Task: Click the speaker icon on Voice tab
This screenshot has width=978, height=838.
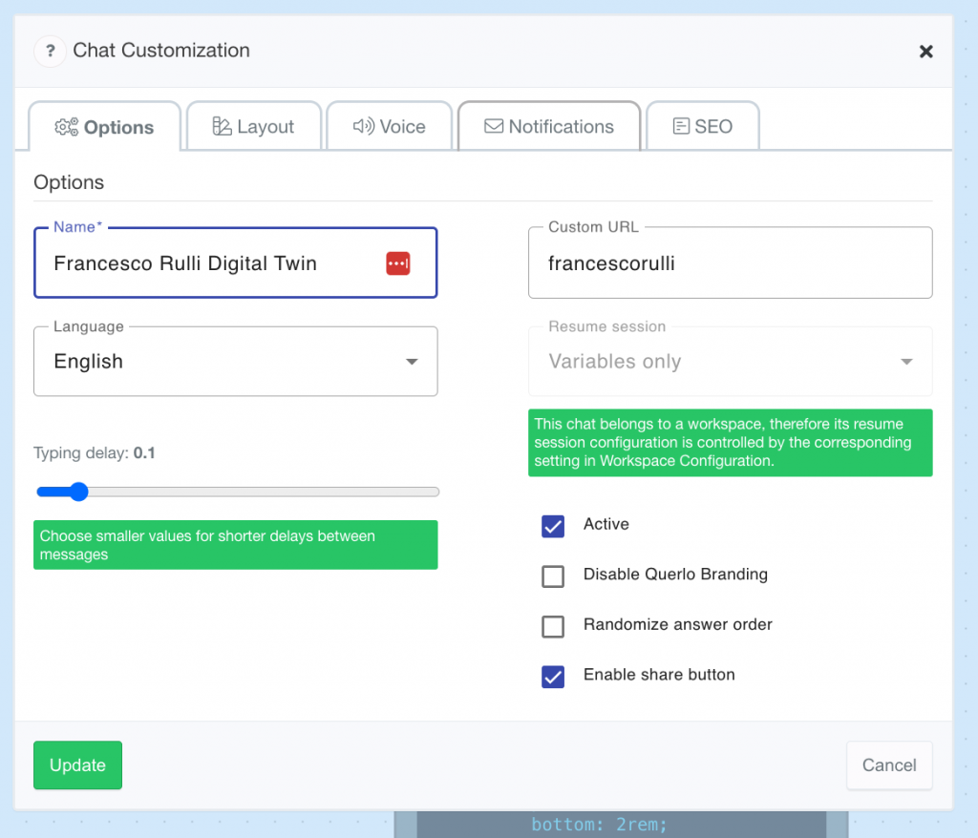Action: (x=363, y=127)
